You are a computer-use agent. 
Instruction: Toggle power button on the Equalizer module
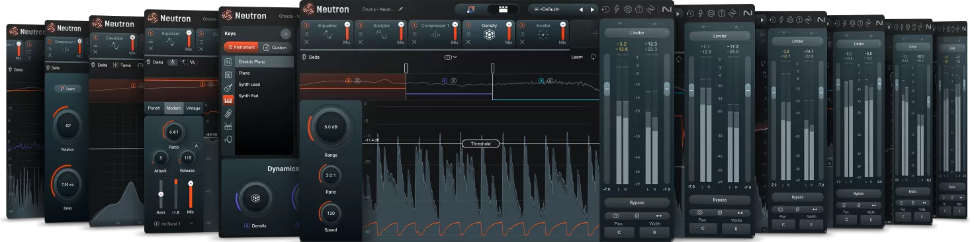point(306,26)
